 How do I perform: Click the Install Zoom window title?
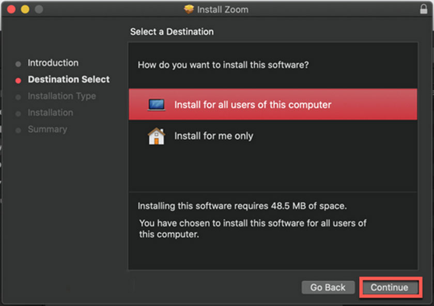pos(223,9)
